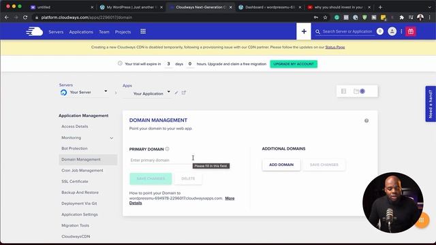This screenshot has height=245, width=436.
Task: Click the Chrome profile avatar
Action: pyautogui.click(x=420, y=17)
